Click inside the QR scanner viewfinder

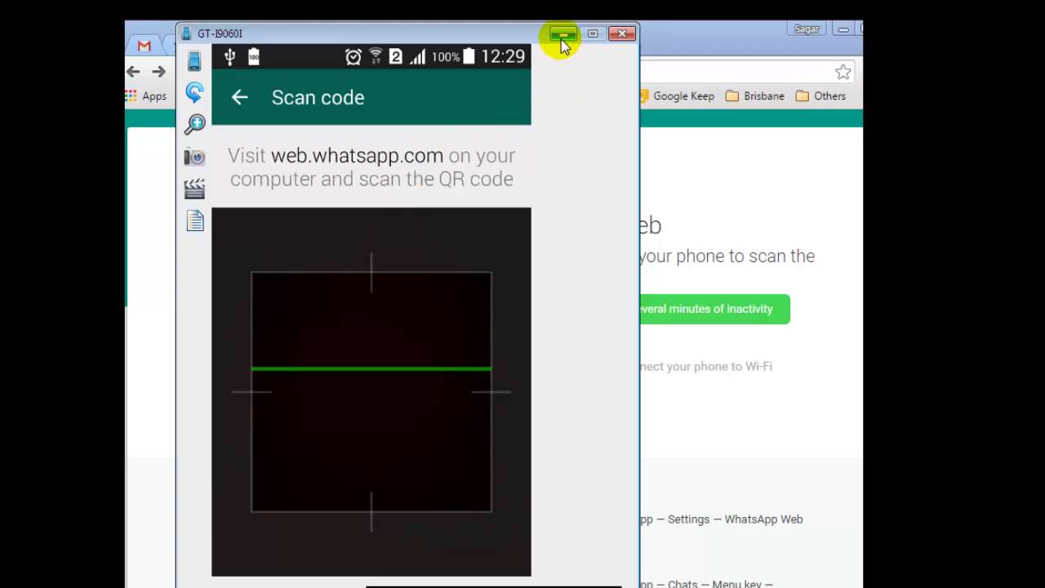tap(371, 392)
